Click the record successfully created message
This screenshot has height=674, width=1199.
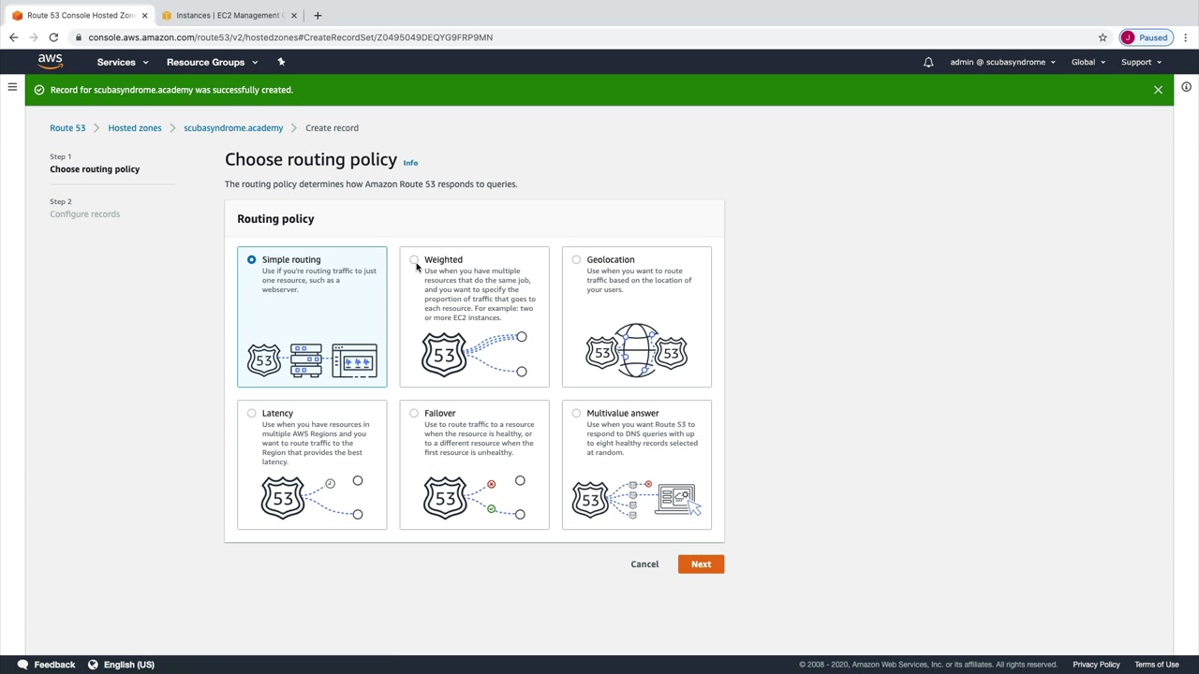tap(171, 90)
